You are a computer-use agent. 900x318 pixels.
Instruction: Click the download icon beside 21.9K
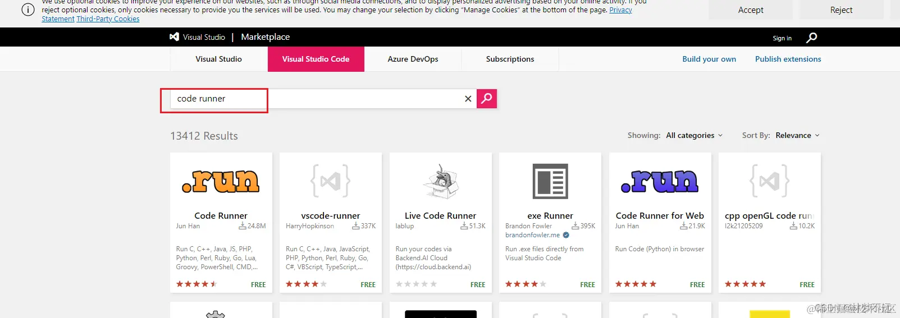[x=684, y=226]
